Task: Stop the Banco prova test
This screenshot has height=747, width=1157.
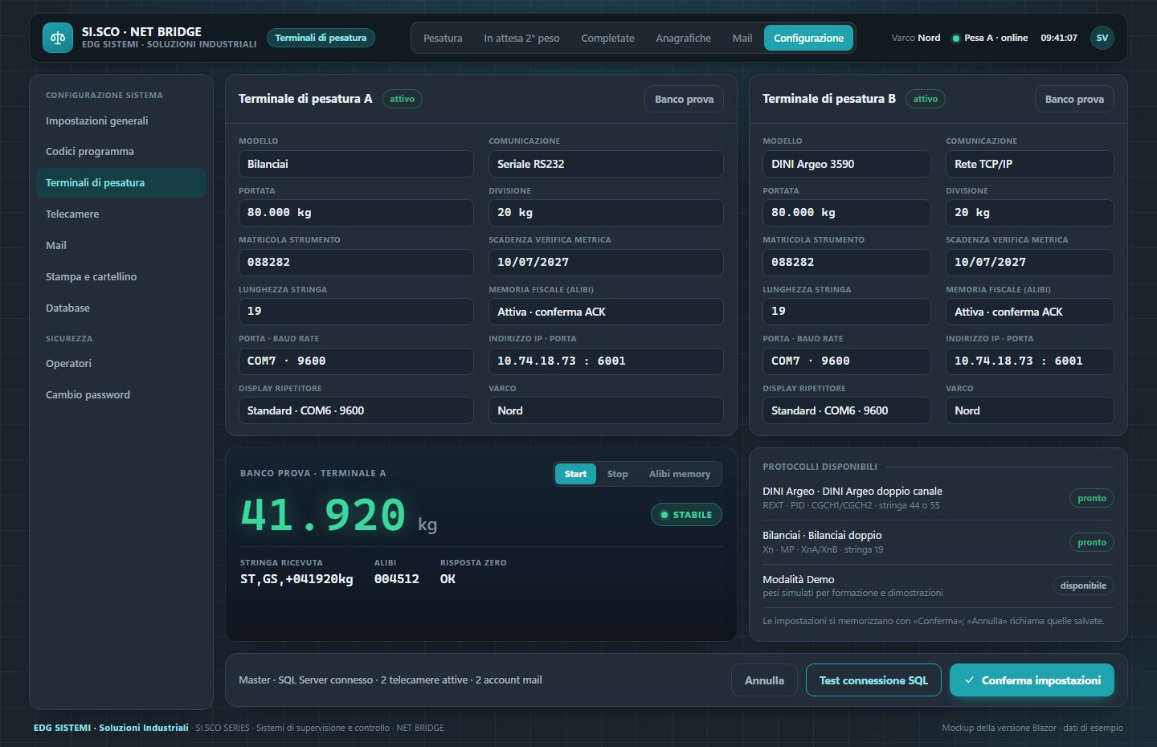Action: click(618, 474)
